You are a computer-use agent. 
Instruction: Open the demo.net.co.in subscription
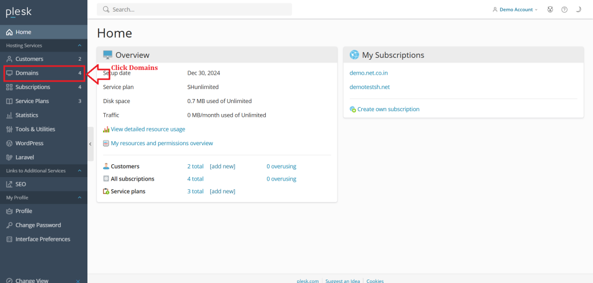click(x=369, y=73)
